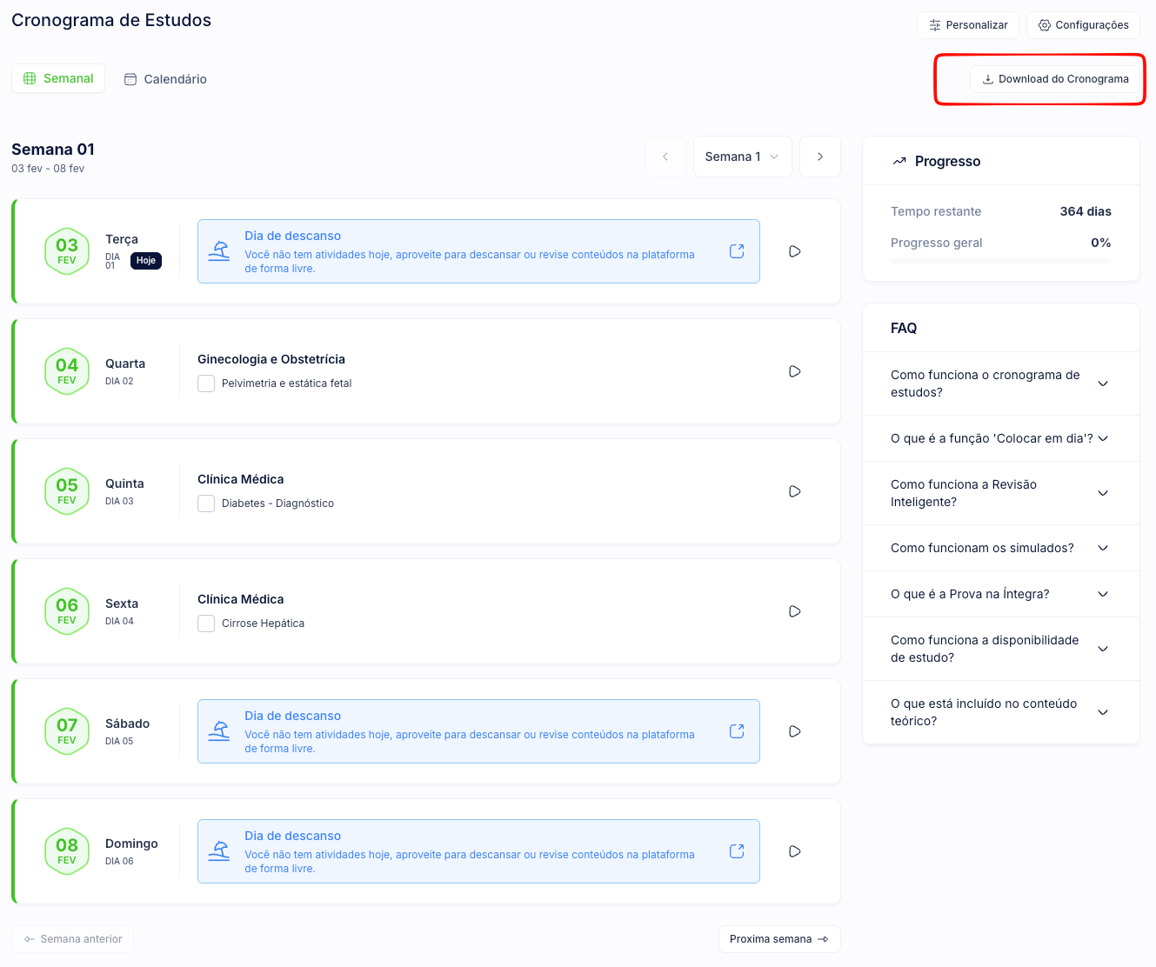Open external link icon in Sábado rest day

click(737, 731)
